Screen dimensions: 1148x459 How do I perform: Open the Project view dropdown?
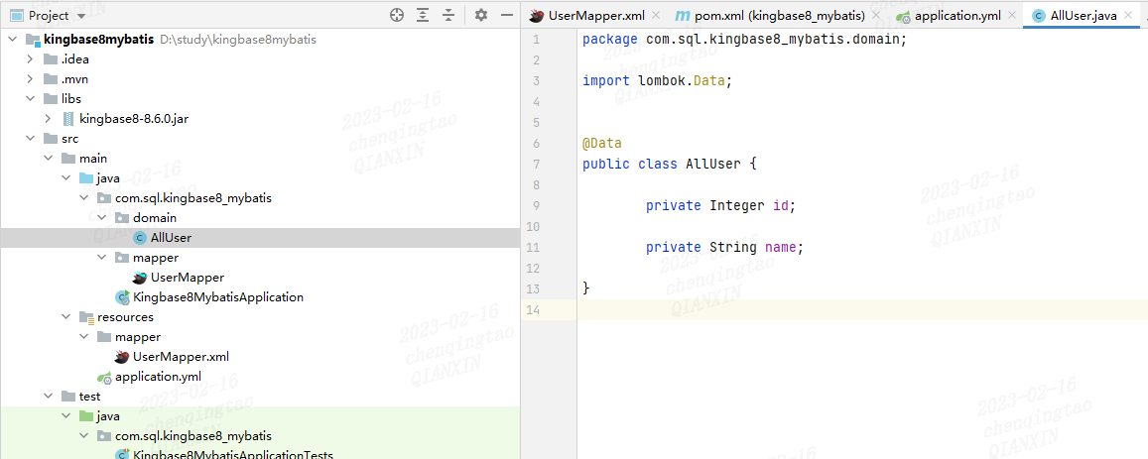click(x=80, y=16)
